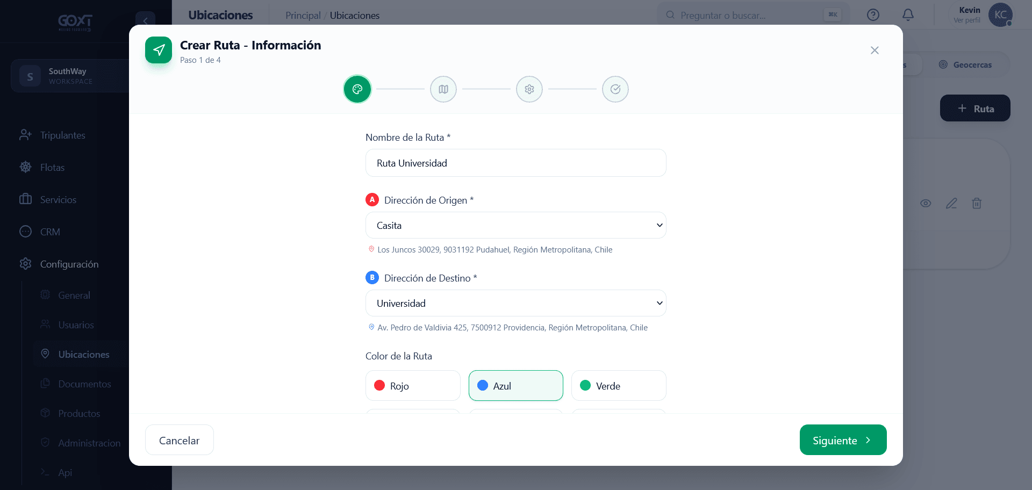Open Servicios in sidebar
The width and height of the screenshot is (1032, 490).
(x=59, y=200)
